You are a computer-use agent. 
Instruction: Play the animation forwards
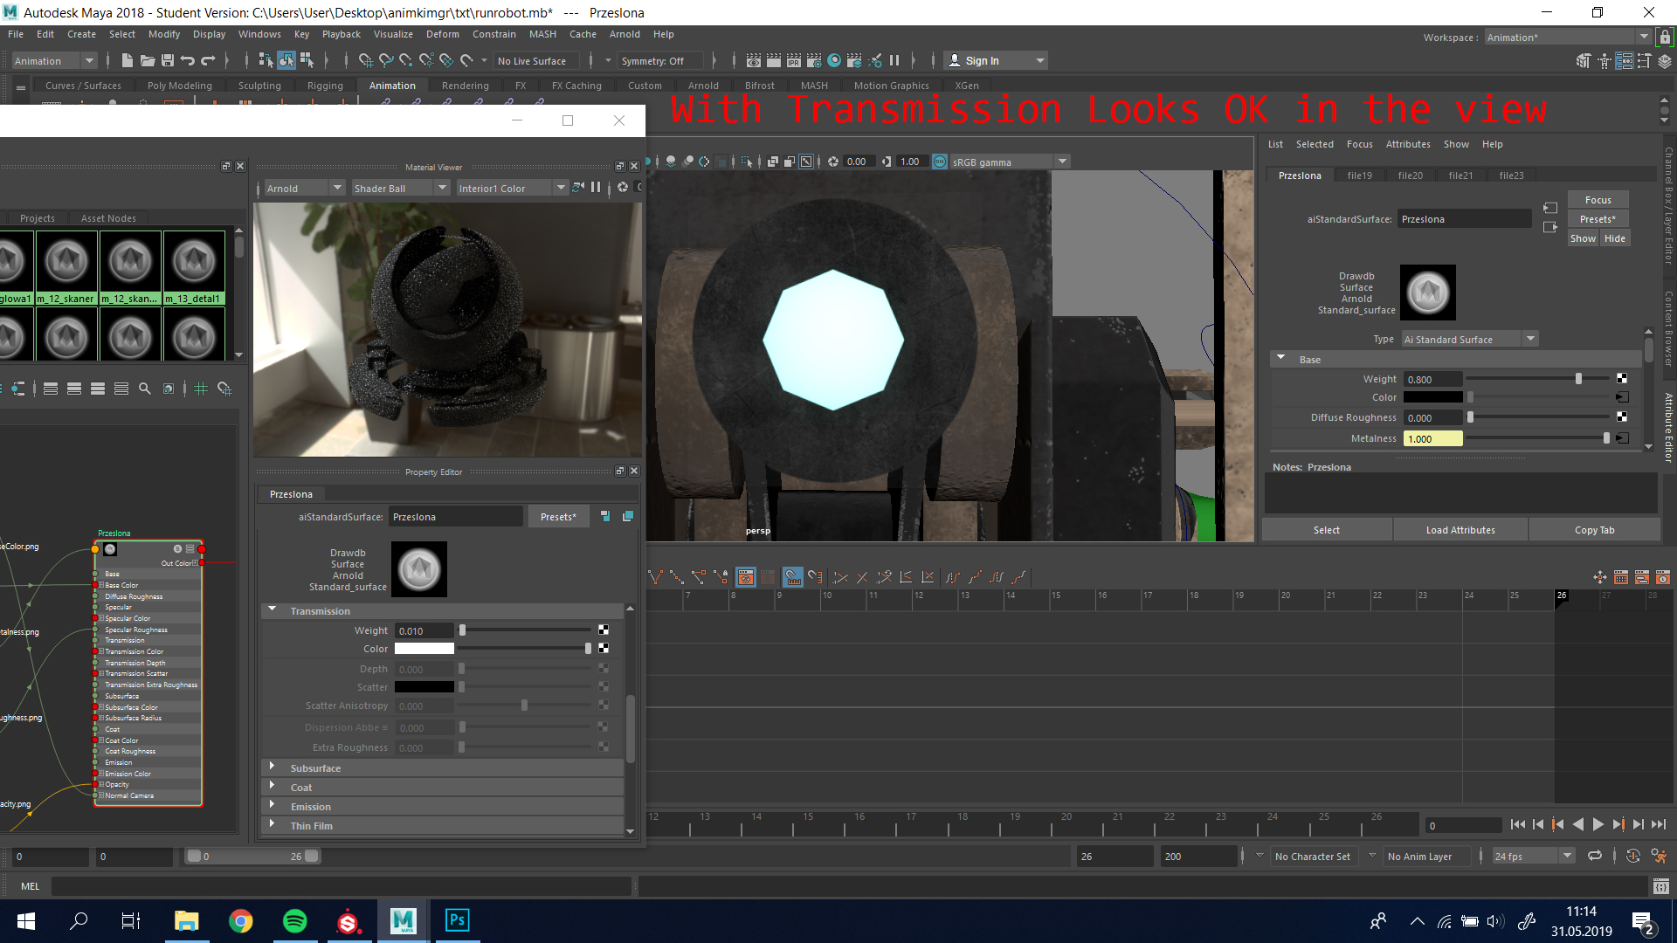click(1598, 825)
